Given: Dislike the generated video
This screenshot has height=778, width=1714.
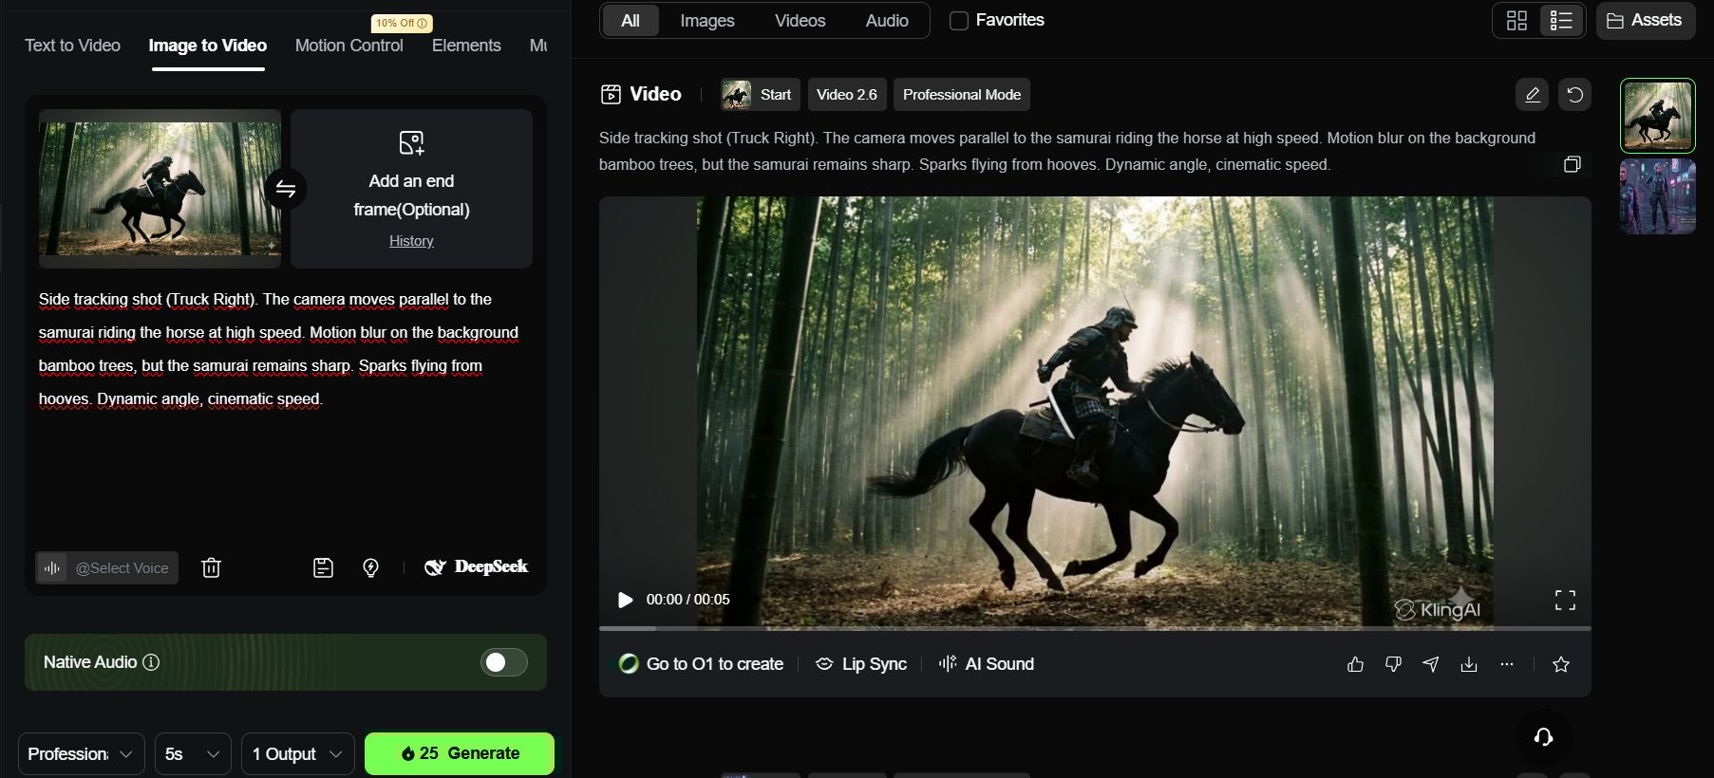Looking at the screenshot, I should click(1393, 664).
